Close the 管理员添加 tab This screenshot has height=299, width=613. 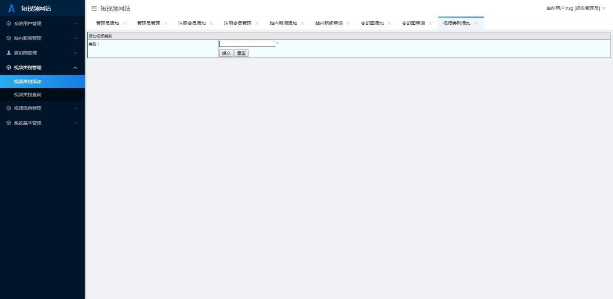click(125, 23)
